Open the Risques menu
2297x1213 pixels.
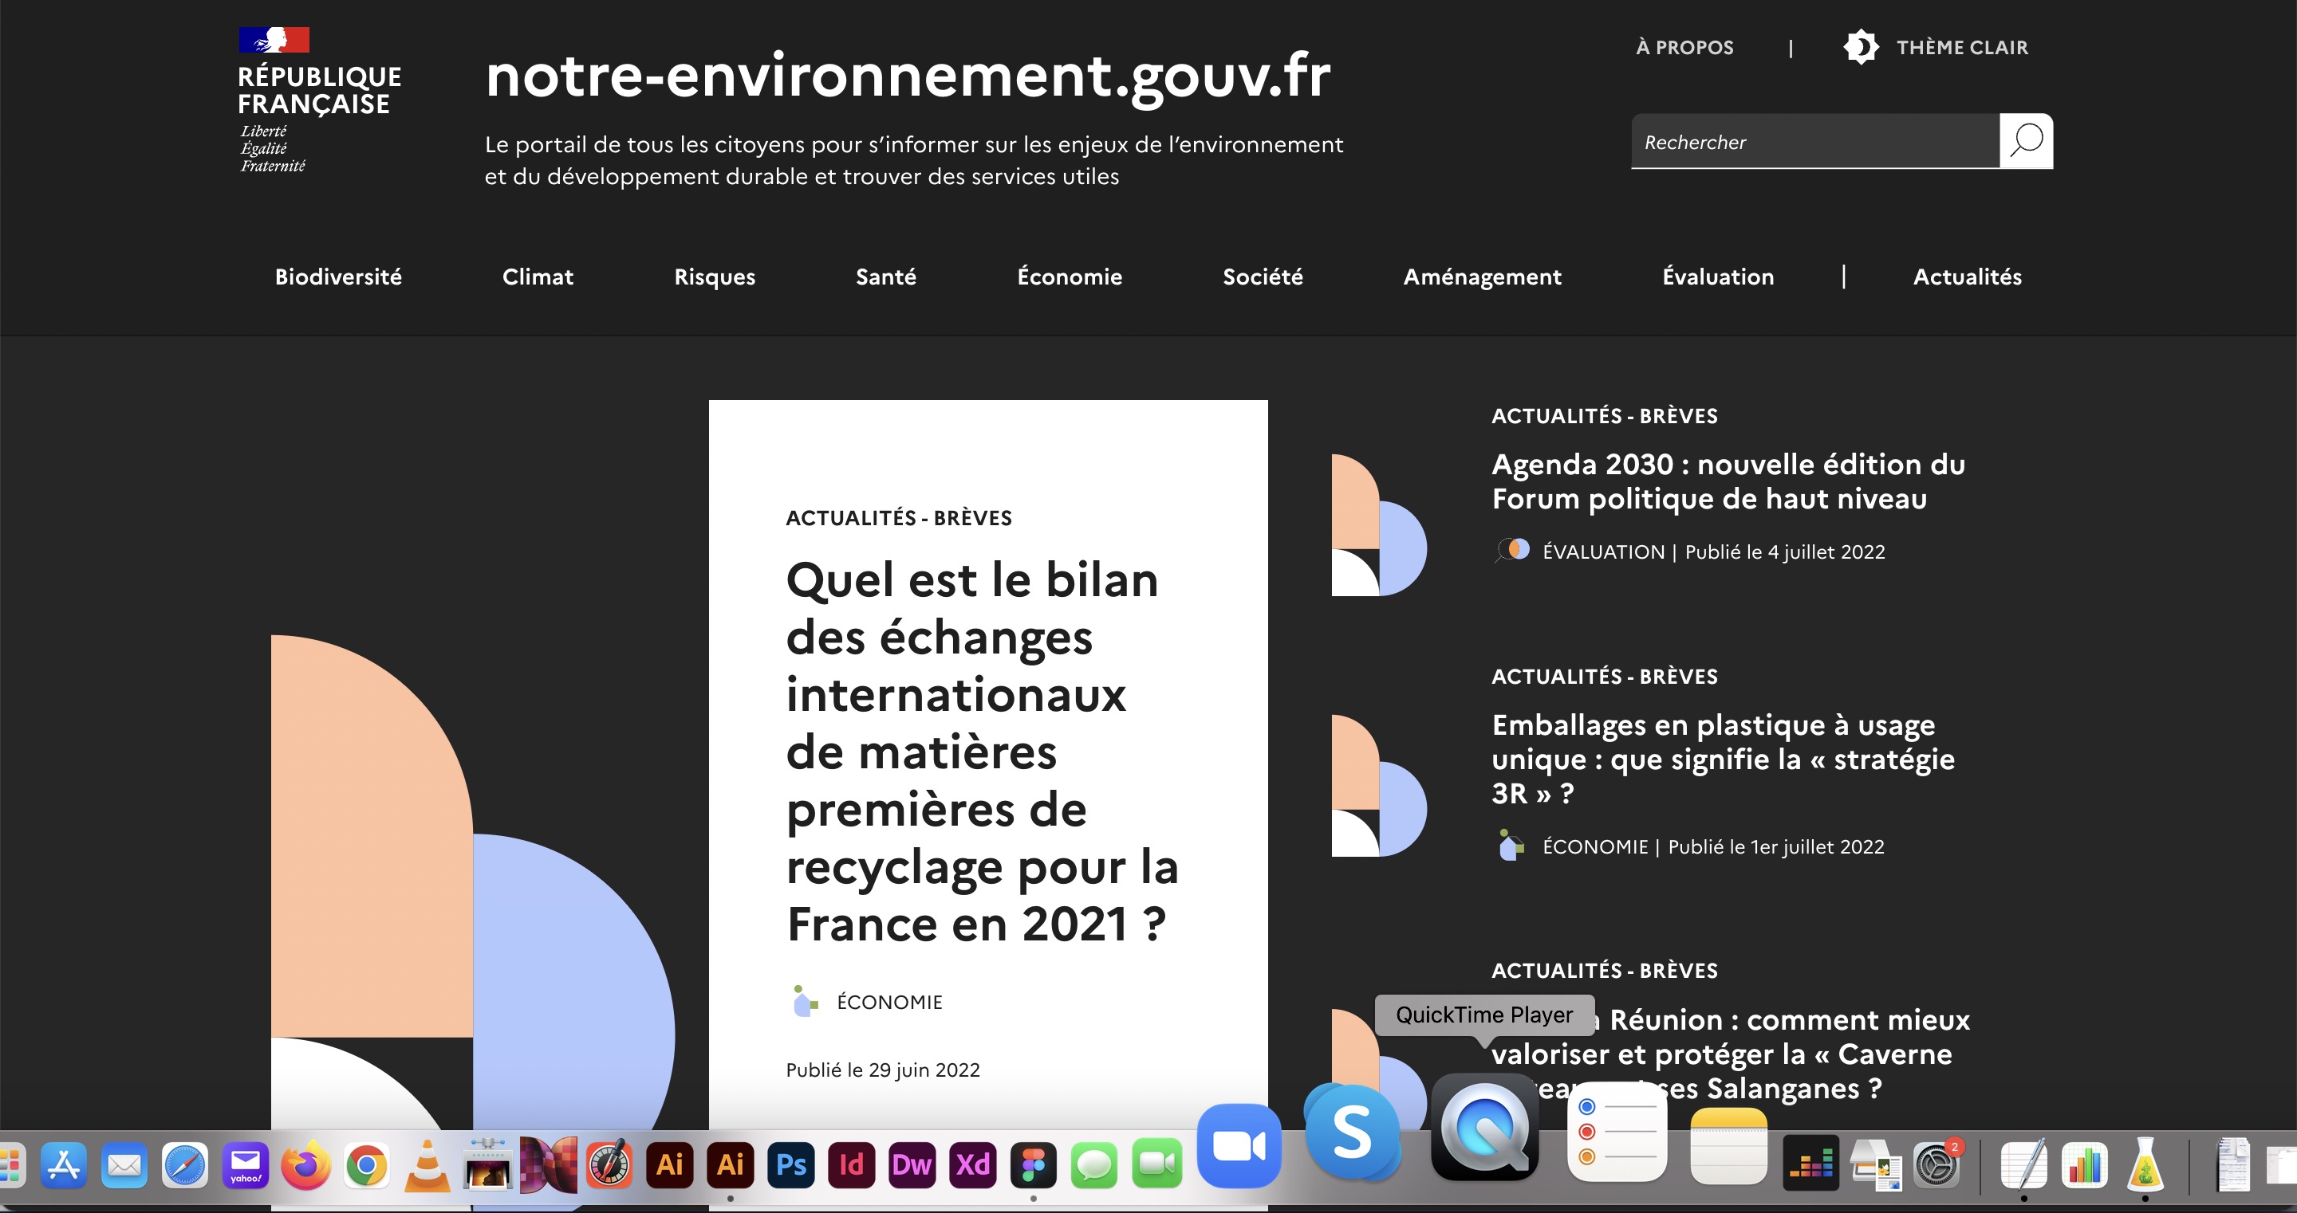[x=715, y=277]
